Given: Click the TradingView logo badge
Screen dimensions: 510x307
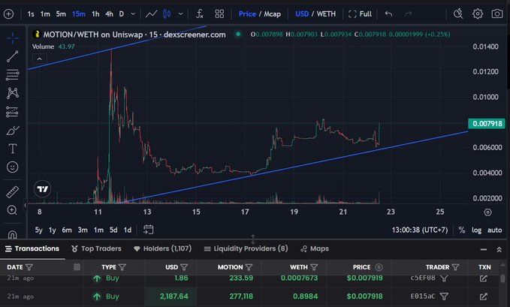Looking at the screenshot, I should 43,189.
